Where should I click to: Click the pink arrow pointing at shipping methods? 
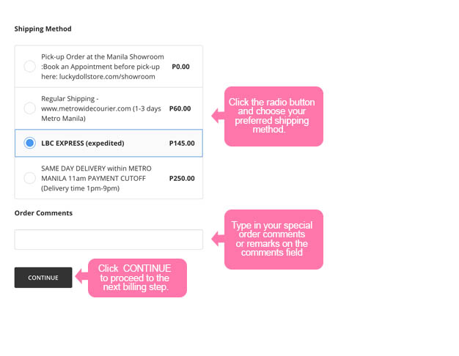coord(216,116)
